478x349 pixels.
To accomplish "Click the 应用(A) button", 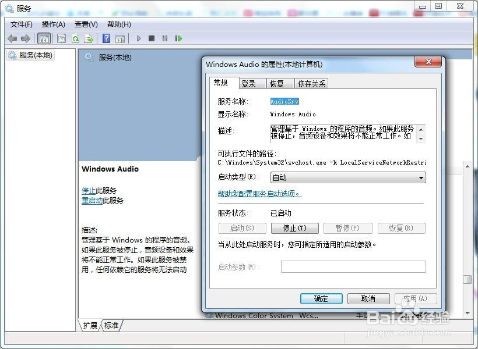I will tap(416, 298).
